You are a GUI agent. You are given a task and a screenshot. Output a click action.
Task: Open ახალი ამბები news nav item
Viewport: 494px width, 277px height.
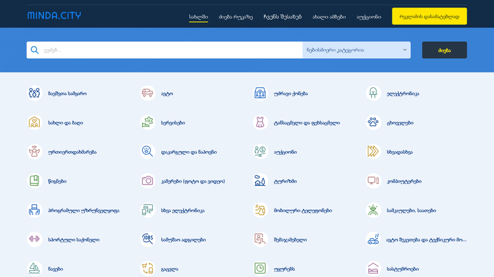point(329,16)
